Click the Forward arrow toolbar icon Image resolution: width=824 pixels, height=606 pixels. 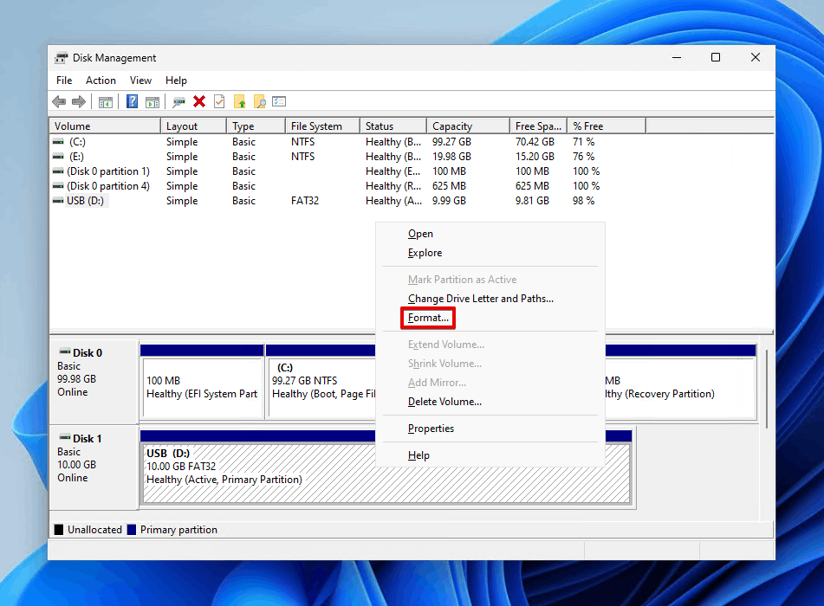[79, 102]
